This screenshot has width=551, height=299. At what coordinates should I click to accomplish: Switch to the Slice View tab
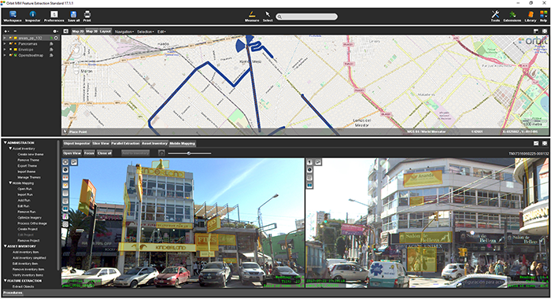[101, 143]
